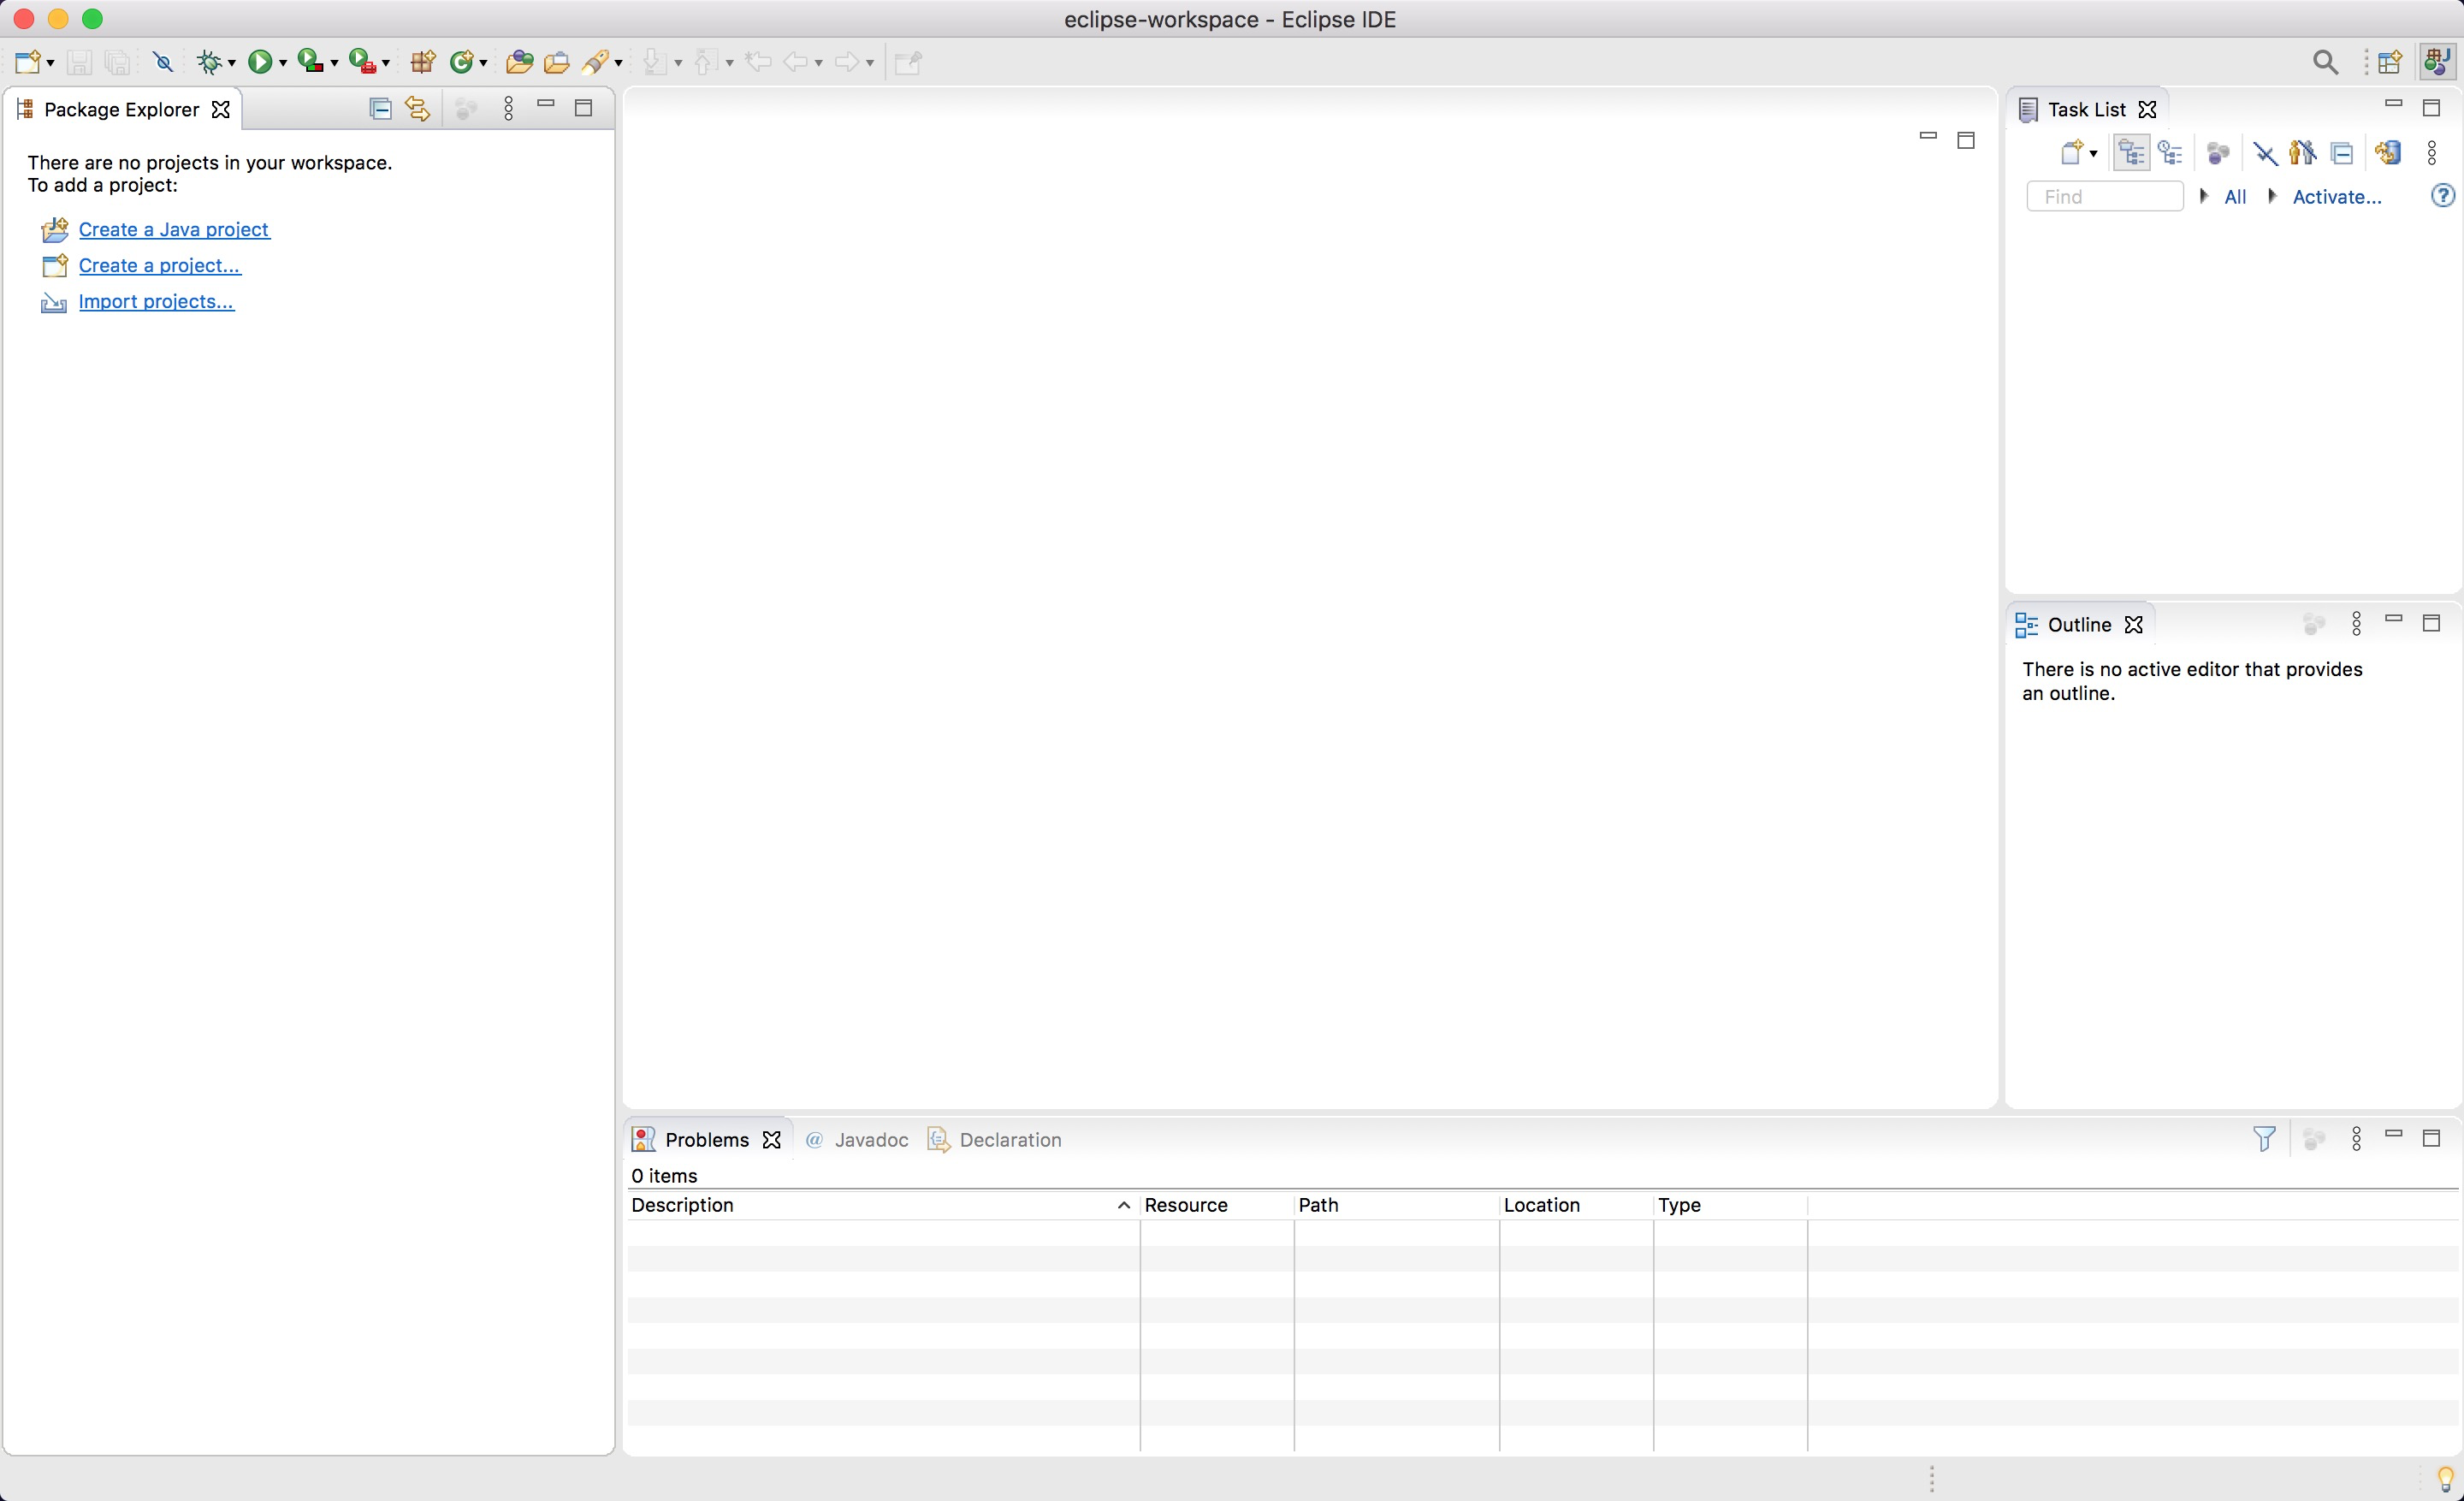The image size is (2464, 1501).
Task: Click the New Java Class icon
Action: [461, 62]
